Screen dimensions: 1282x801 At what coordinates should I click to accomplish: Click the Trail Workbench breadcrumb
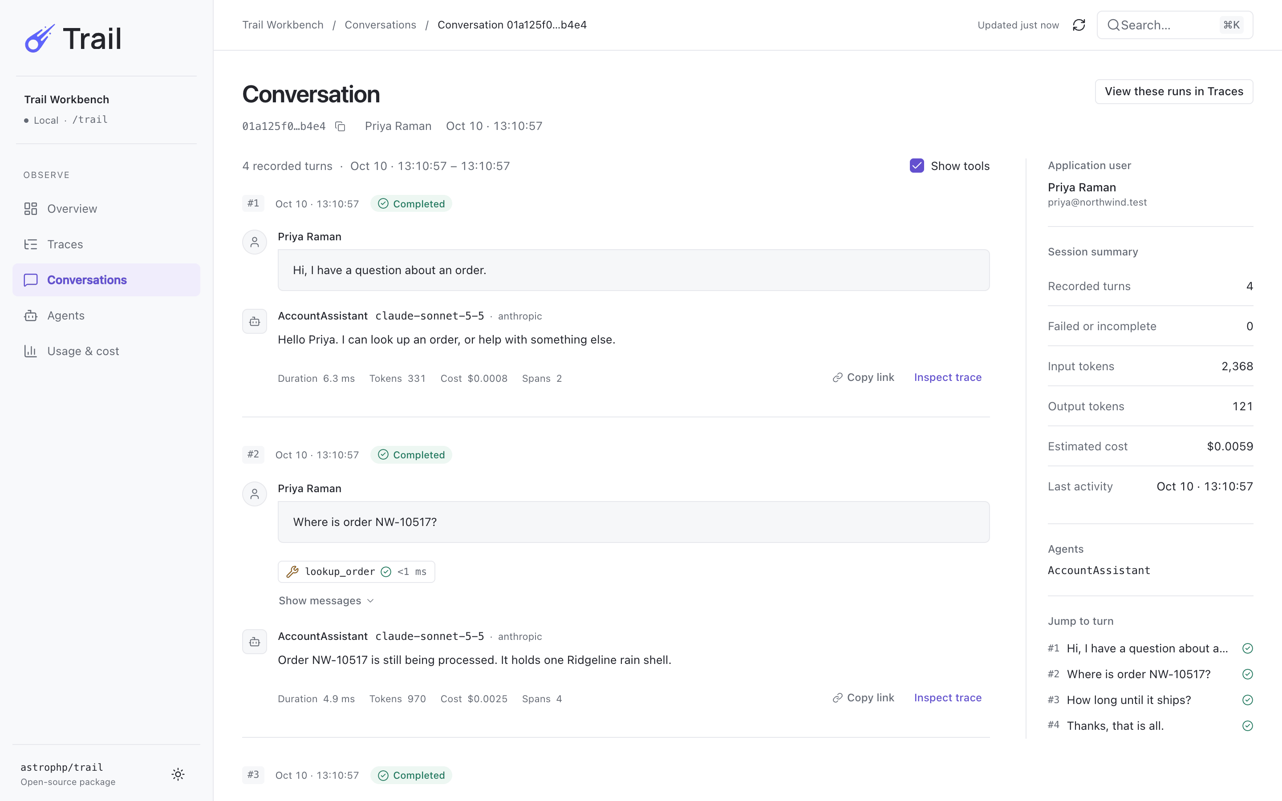(283, 25)
